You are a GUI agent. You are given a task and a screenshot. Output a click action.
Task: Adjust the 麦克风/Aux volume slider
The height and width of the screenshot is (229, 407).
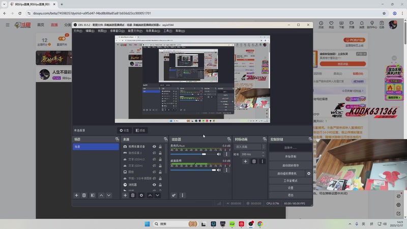(205, 154)
